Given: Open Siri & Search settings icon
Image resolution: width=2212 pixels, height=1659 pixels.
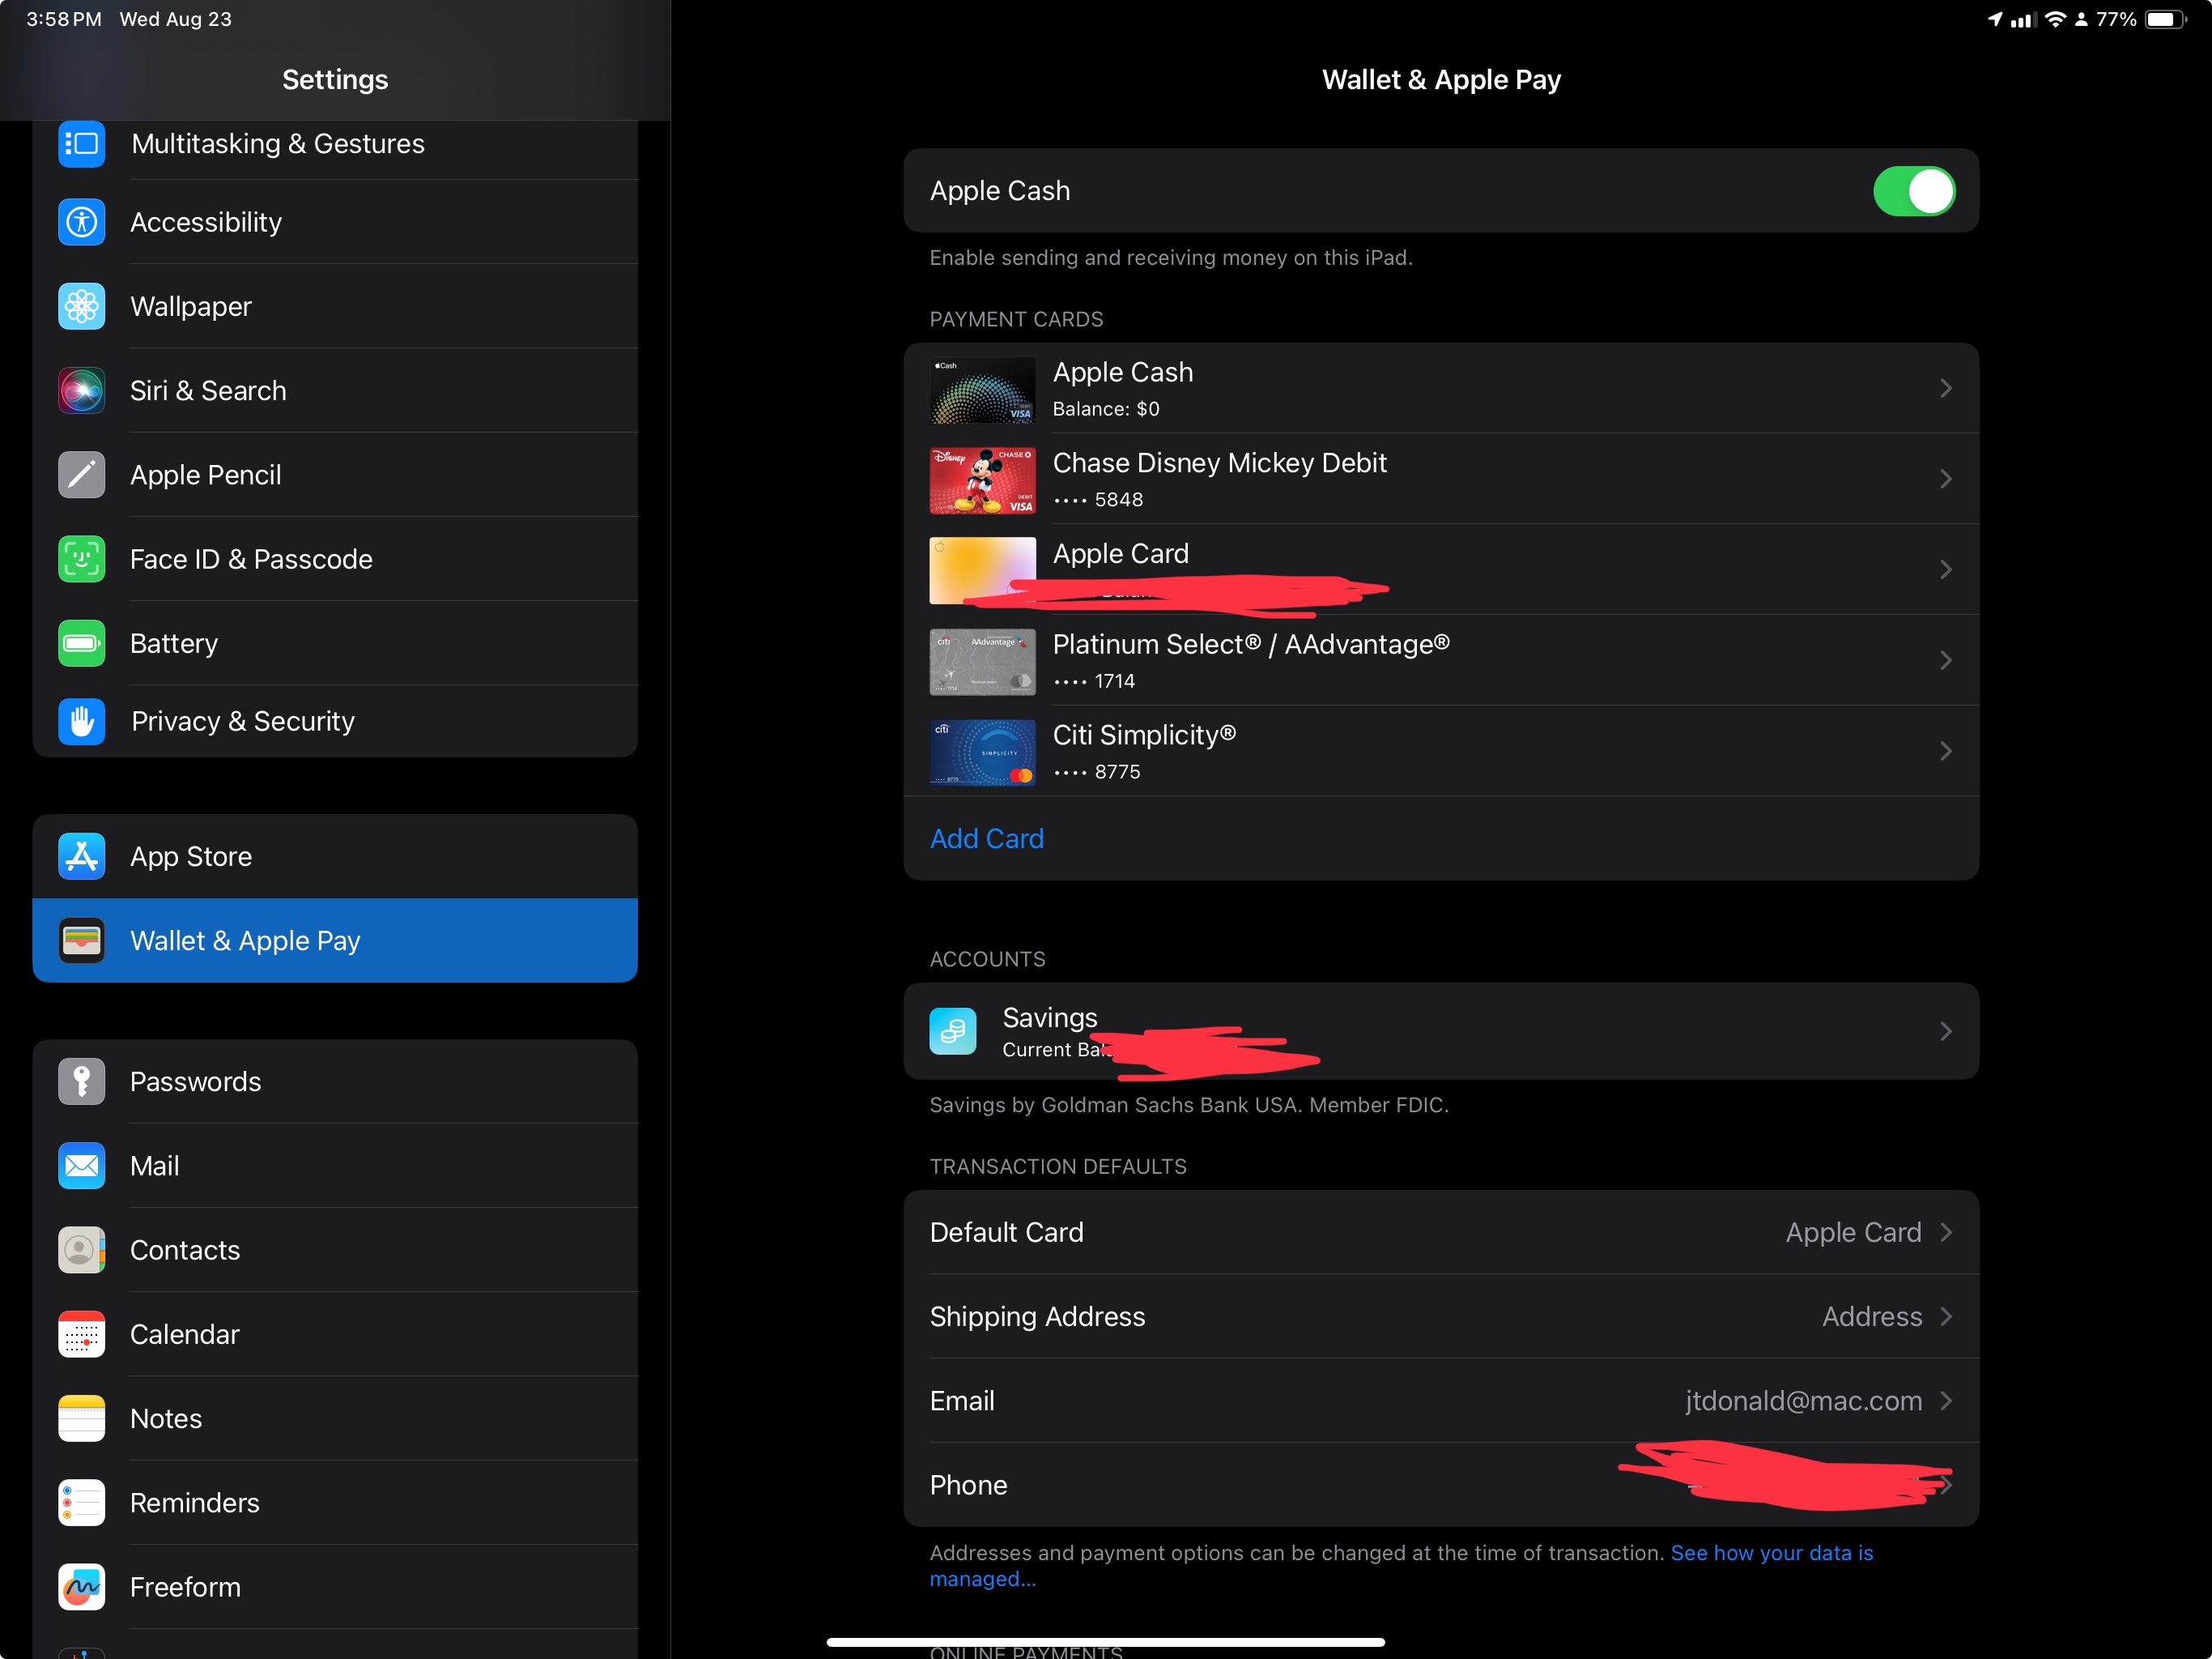Looking at the screenshot, I should 81,390.
